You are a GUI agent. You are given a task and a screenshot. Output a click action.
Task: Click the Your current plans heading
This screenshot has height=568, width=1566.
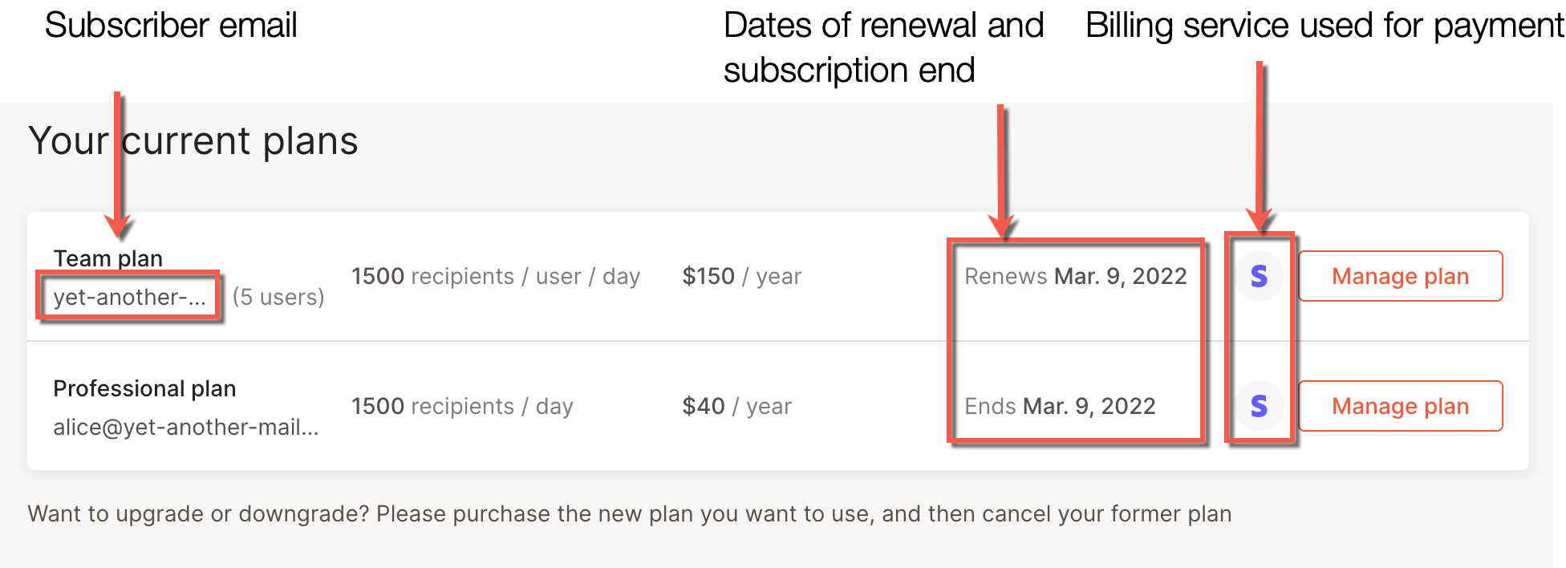[193, 141]
